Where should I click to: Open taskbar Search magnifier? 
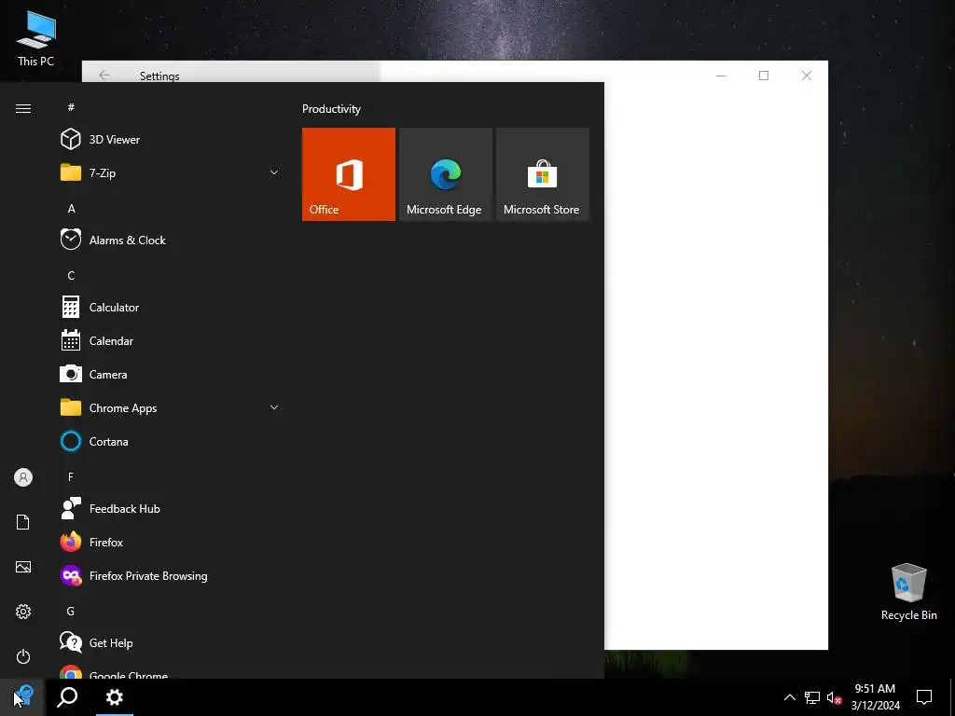tap(67, 697)
